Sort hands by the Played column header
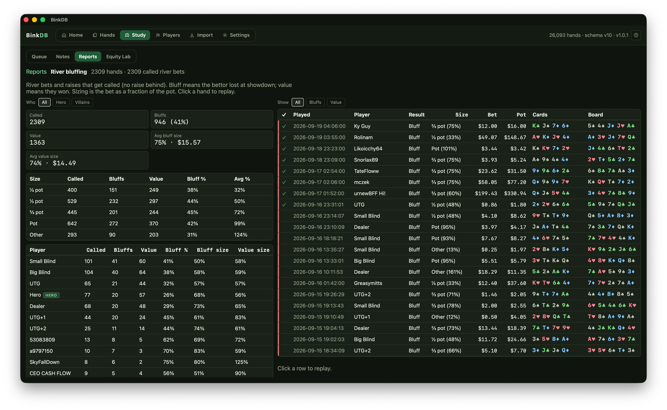Screen dimensions: 667x410 pyautogui.click(x=301, y=115)
